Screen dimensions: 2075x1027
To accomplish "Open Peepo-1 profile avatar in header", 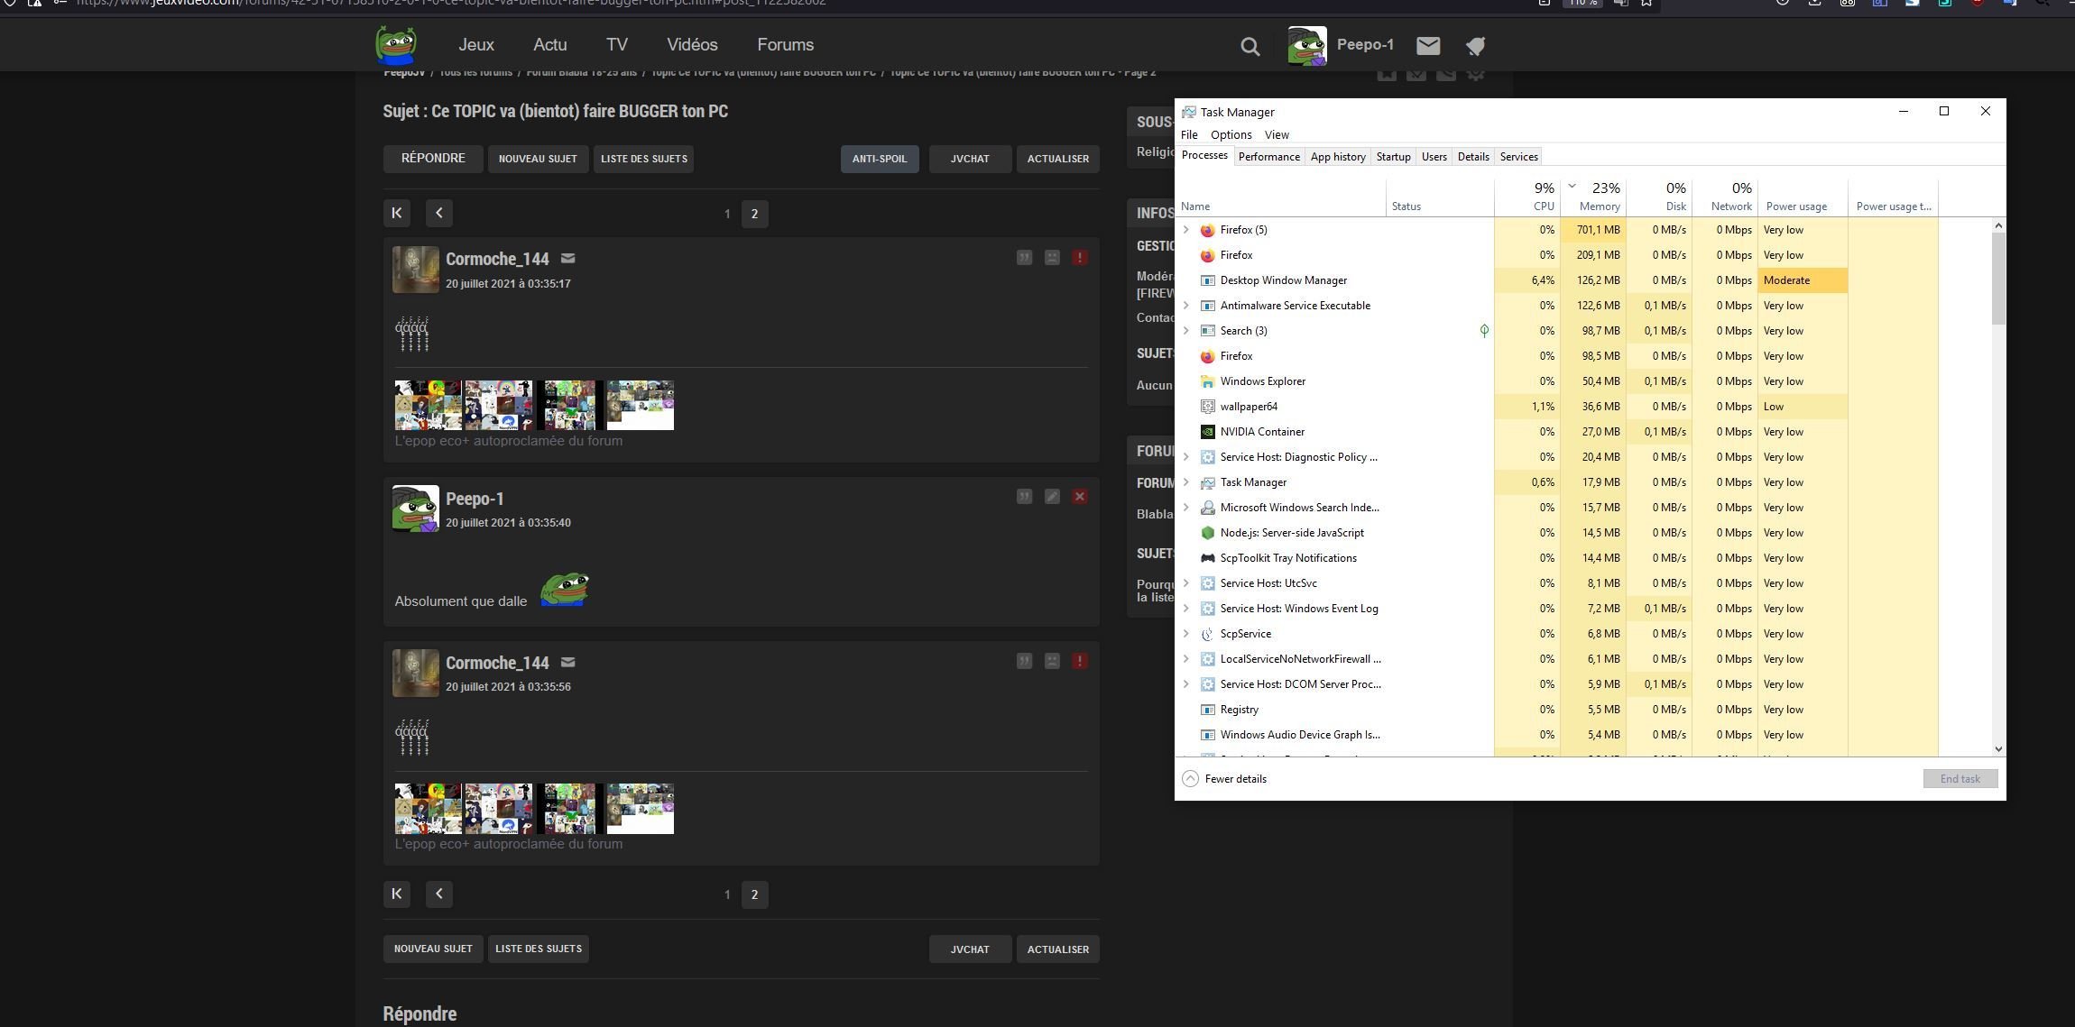I will pos(1307,45).
